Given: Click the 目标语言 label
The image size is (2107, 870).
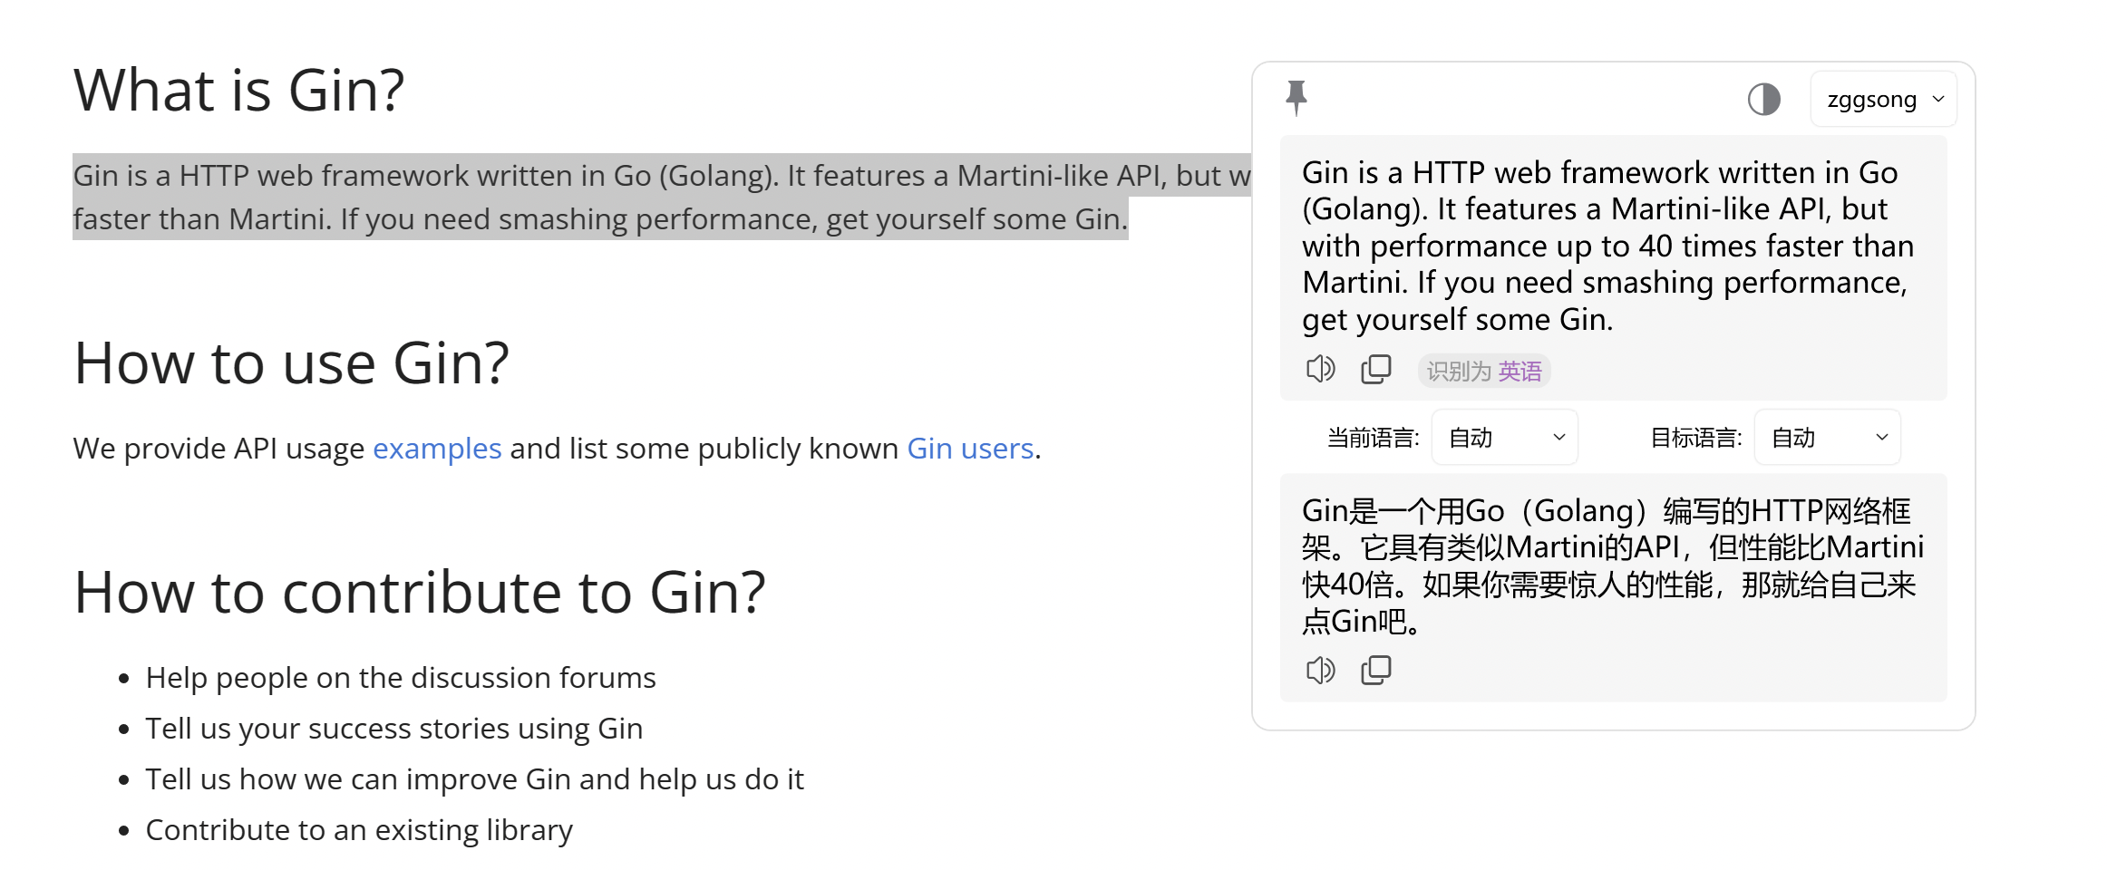Looking at the screenshot, I should point(1695,438).
